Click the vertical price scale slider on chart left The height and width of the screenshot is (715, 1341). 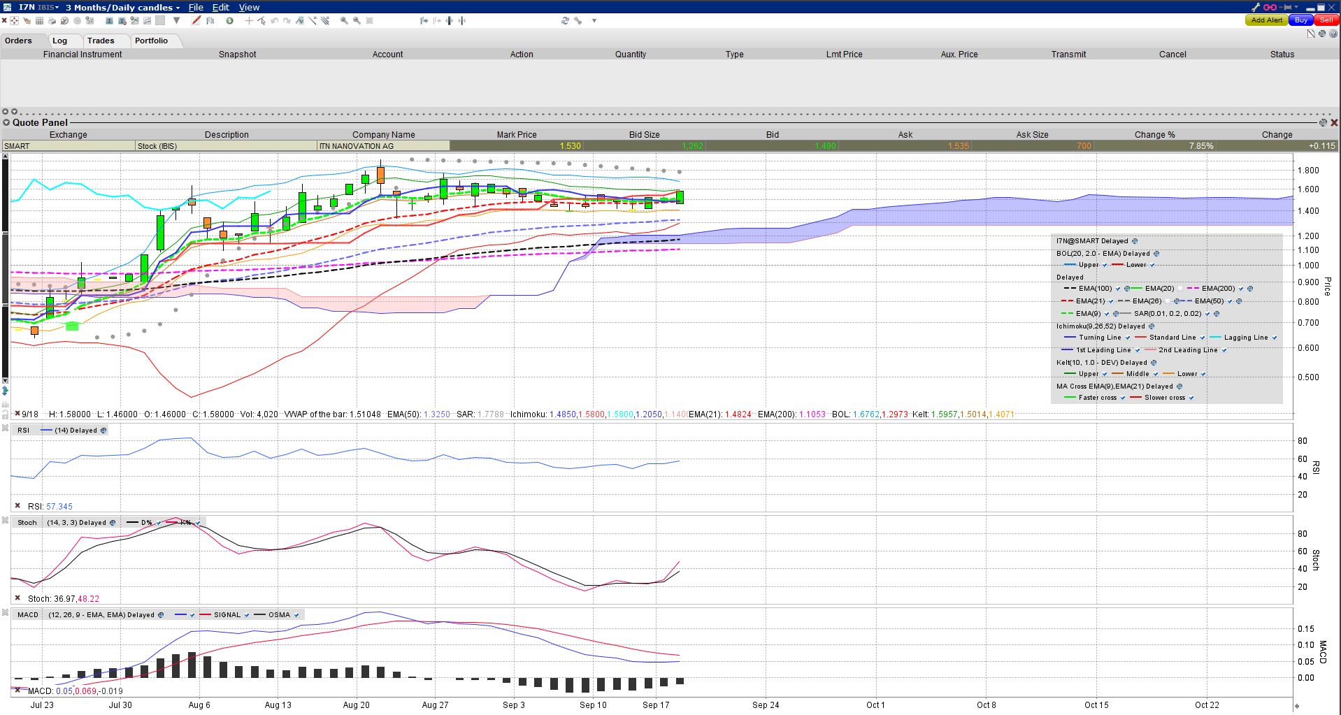point(5,269)
